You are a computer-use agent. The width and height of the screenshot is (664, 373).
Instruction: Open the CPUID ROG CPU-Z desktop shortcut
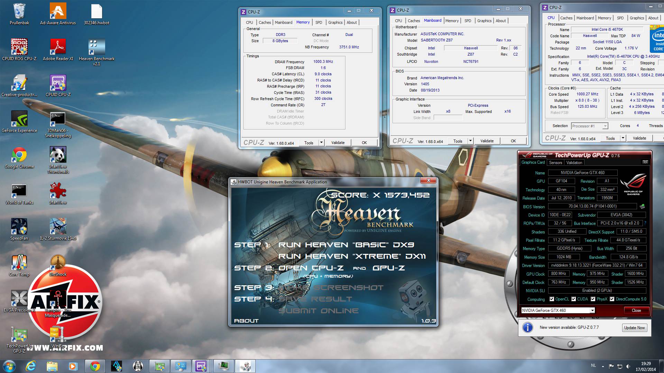click(x=19, y=50)
